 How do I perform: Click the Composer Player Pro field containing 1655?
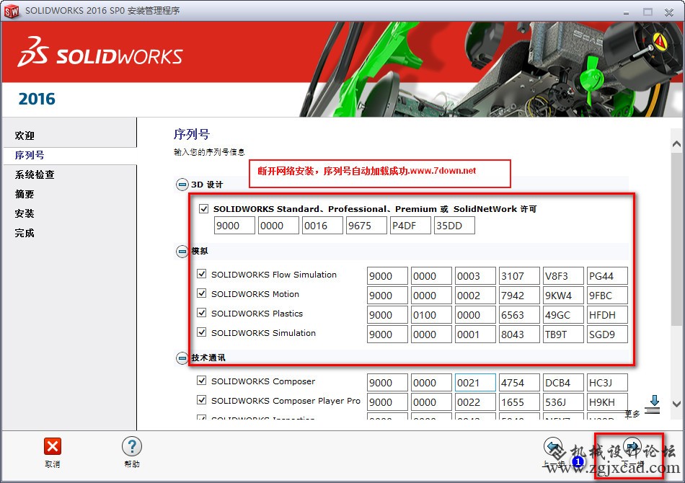519,402
